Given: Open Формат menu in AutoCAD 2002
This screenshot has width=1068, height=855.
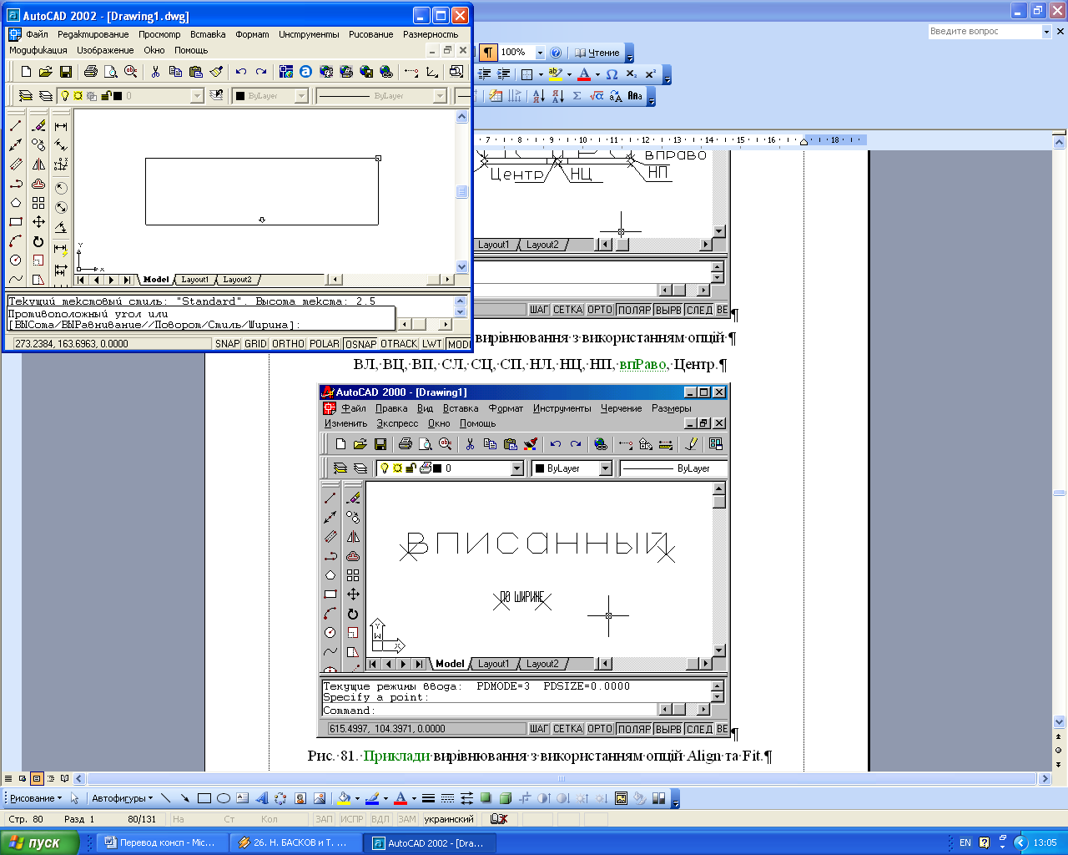Looking at the screenshot, I should pyautogui.click(x=252, y=34).
